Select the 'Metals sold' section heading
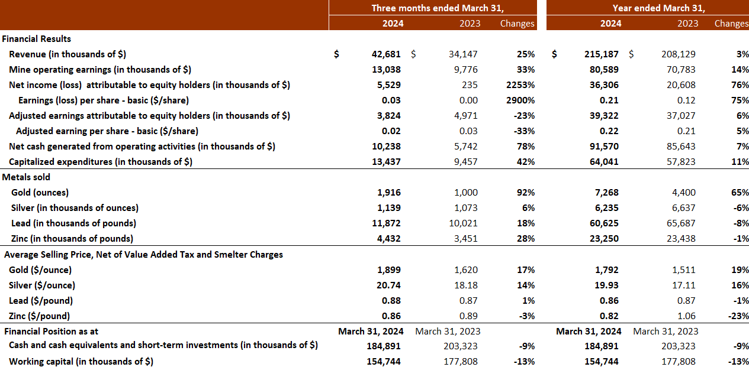 pyautogui.click(x=26, y=177)
